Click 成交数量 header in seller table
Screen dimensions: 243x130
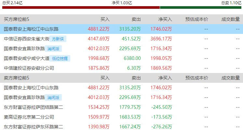tap(231, 78)
